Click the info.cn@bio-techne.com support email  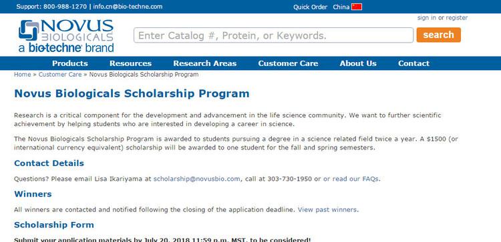128,7
